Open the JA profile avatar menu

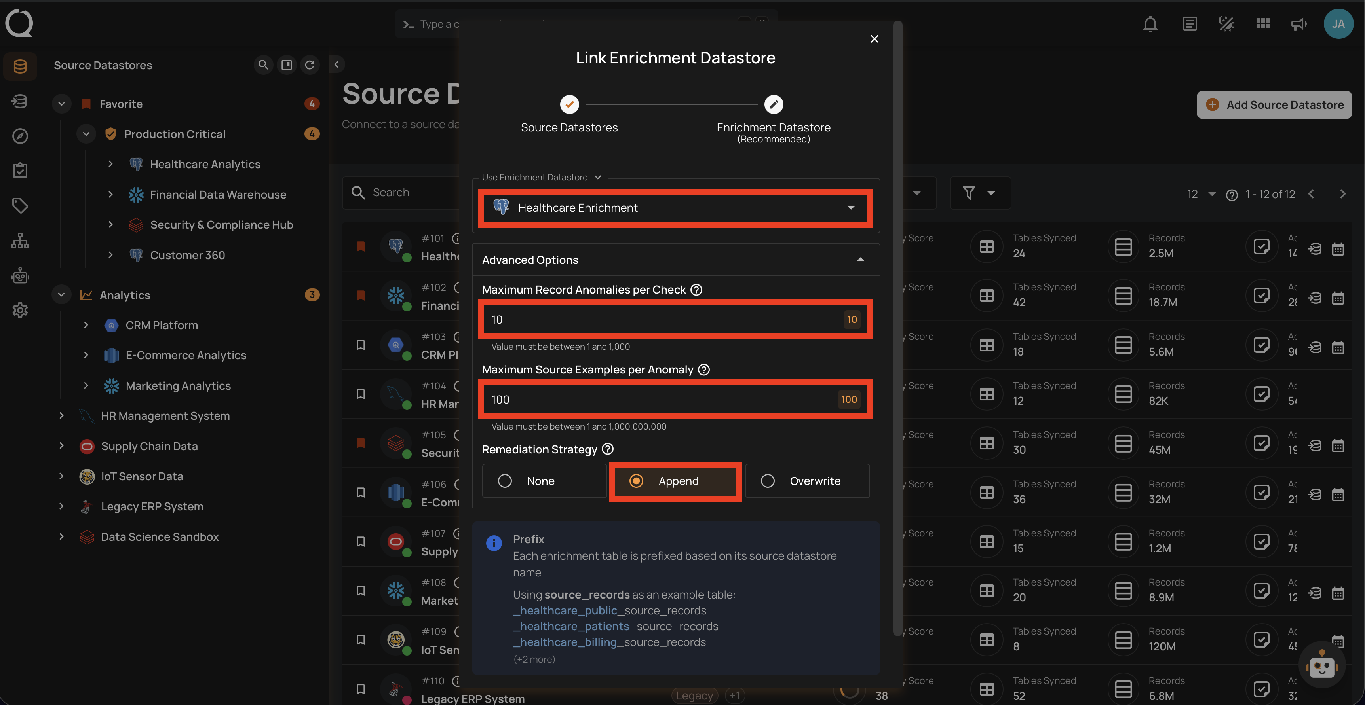[x=1338, y=24]
